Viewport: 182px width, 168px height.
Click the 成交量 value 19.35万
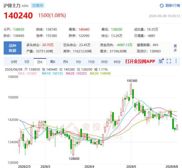click(152, 29)
